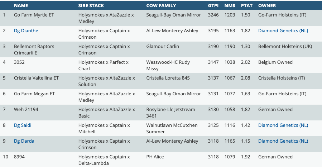The image size is (322, 167).
Task: Click the Go Farm Megan ET name
Action: (x=34, y=94)
